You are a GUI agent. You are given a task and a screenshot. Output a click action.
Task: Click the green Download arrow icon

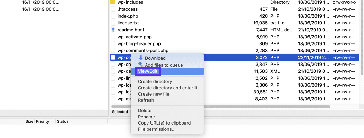140,58
